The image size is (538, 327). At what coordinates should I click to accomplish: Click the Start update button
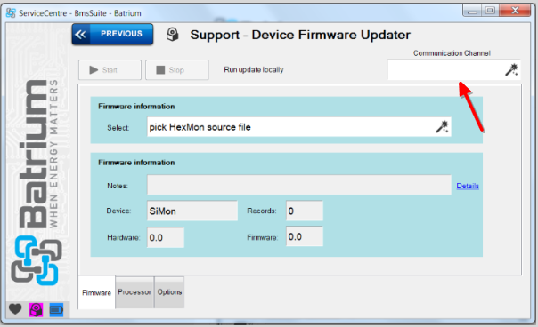pos(110,70)
